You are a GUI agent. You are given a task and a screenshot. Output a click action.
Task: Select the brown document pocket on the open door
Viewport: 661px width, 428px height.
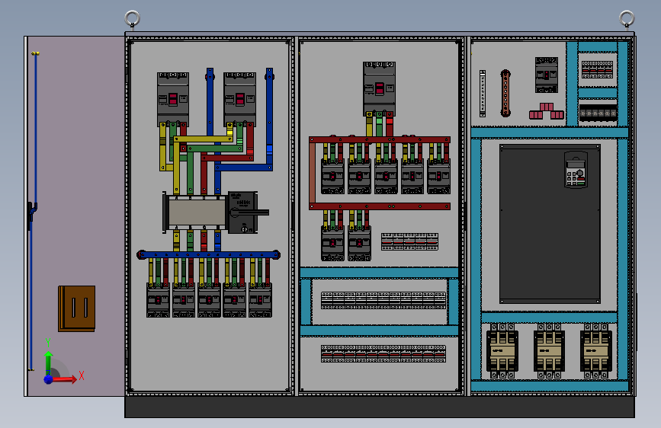77,308
